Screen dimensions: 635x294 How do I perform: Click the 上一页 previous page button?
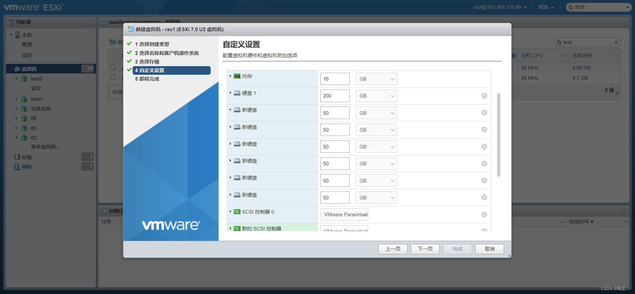[393, 249]
